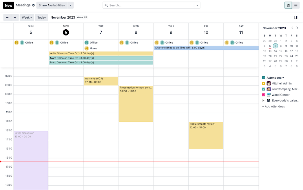Click the Meetings breadcrumb title
The height and width of the screenshot is (190, 303).
(x=23, y=5)
